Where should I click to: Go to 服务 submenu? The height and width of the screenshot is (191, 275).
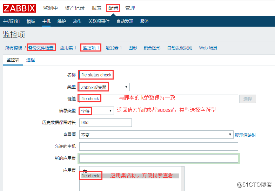[145, 21]
